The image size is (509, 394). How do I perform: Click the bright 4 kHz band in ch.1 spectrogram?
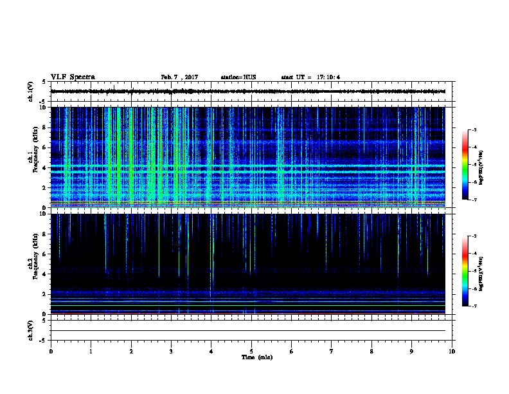coord(248,167)
